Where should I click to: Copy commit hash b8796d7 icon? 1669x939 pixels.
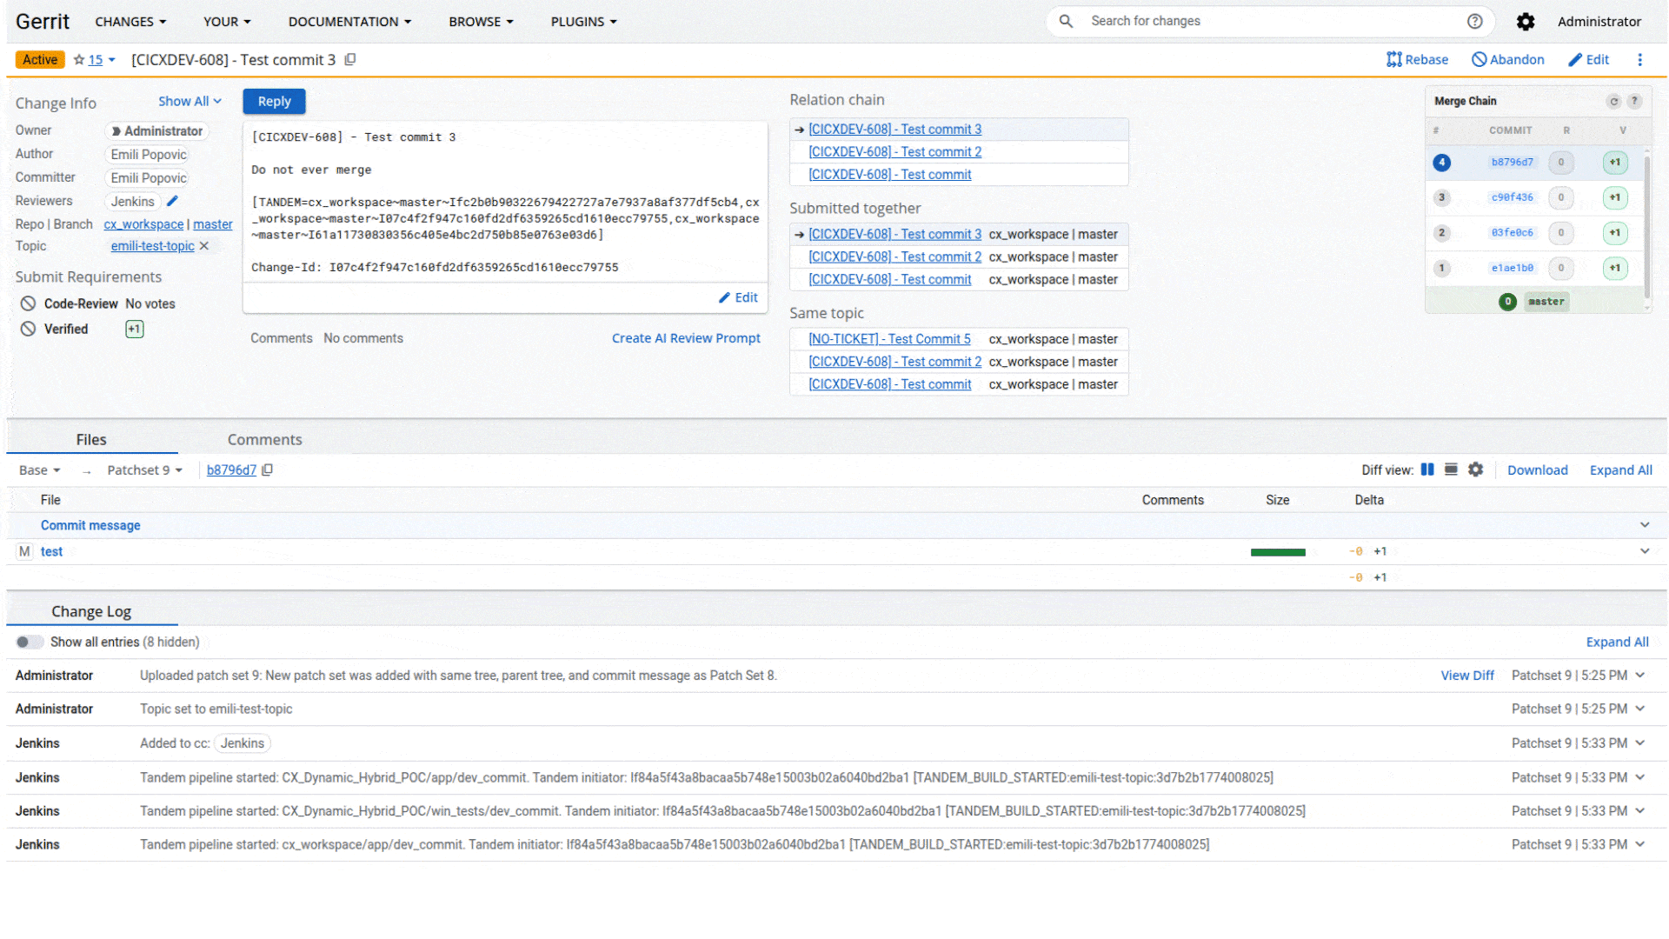coord(268,469)
